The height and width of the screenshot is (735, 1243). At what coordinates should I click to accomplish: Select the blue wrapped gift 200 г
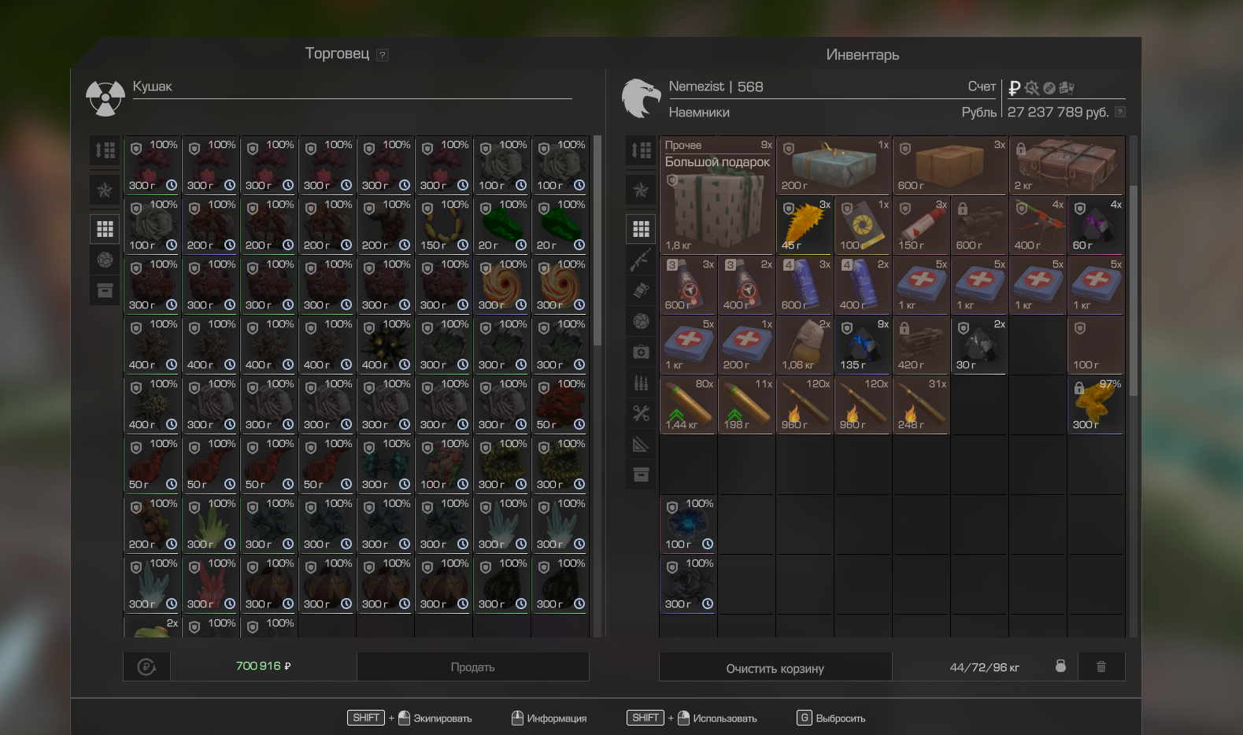834,165
